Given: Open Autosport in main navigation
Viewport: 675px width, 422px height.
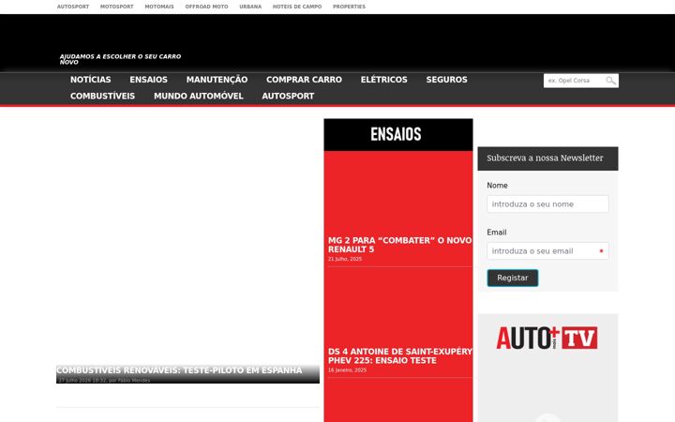Looking at the screenshot, I should point(288,96).
